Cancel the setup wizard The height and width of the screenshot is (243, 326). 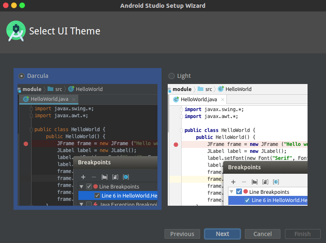coord(262,234)
